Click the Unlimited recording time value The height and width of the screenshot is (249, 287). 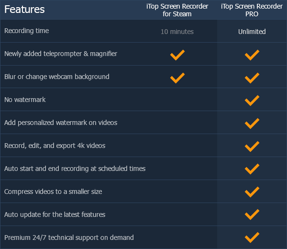coord(252,32)
